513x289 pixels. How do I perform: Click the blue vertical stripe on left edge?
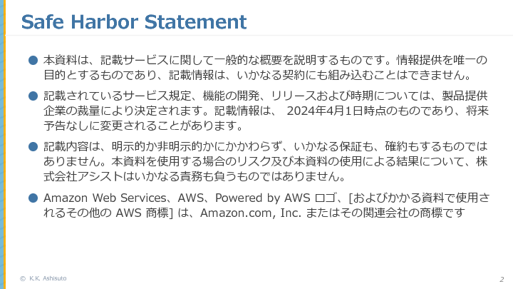pyautogui.click(x=2, y=143)
